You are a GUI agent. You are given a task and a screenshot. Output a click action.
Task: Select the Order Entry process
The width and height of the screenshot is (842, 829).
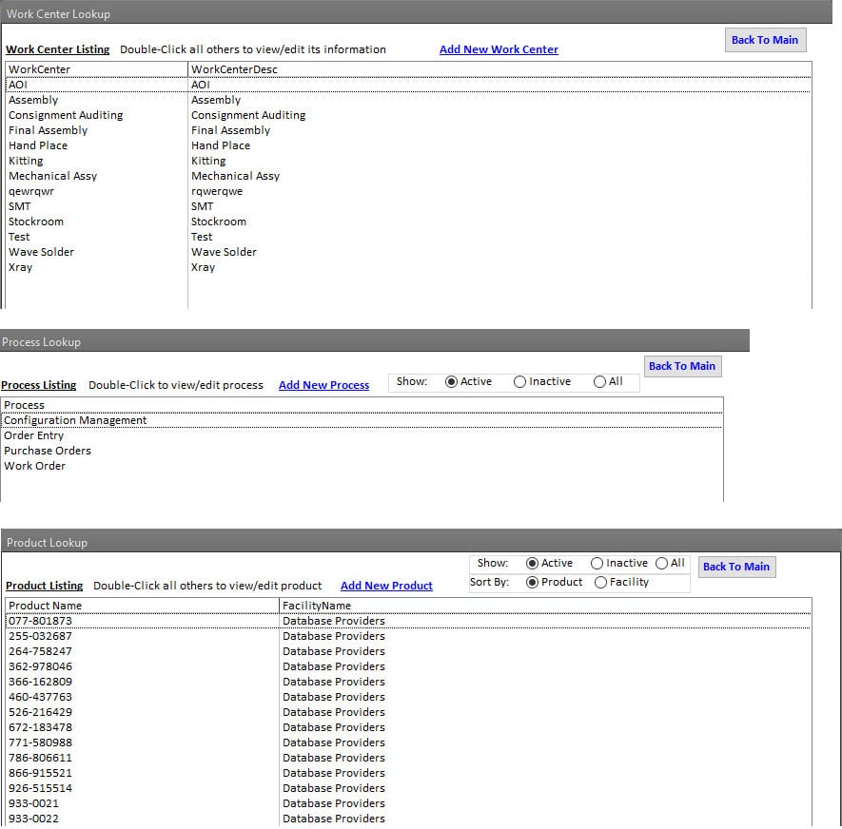(362, 435)
